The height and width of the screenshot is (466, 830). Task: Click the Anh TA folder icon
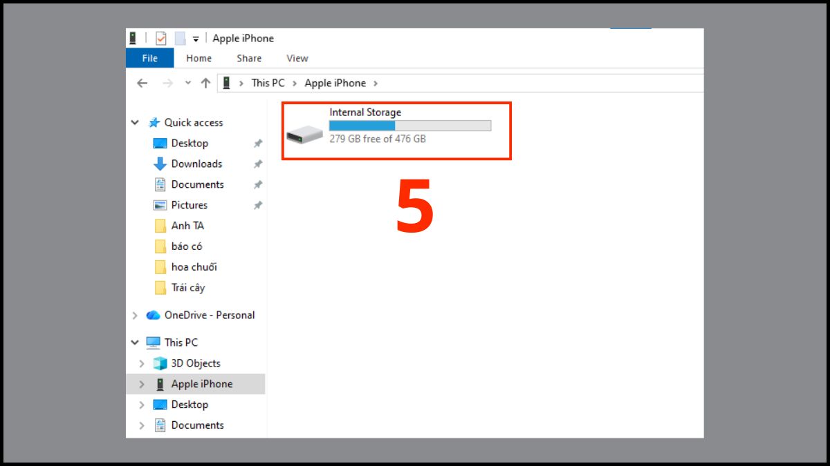click(160, 226)
